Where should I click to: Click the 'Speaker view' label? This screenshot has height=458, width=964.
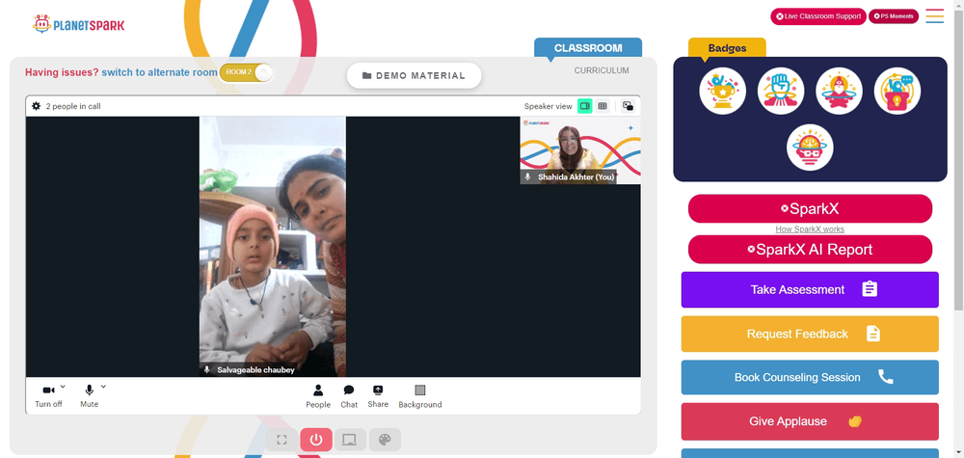548,106
